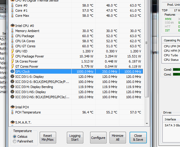The width and height of the screenshot is (180, 147).
Task: Select the Core Max row label
Action: [22, 16]
